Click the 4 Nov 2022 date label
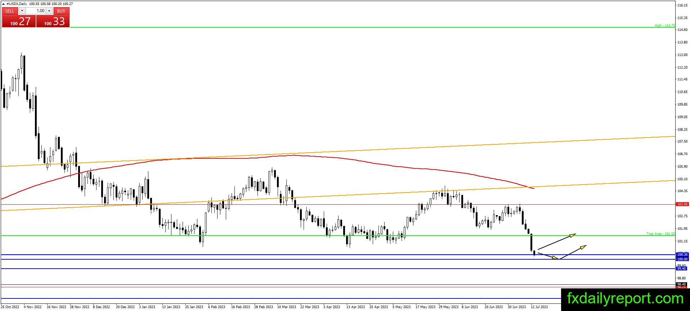The image size is (690, 311). [x=33, y=307]
